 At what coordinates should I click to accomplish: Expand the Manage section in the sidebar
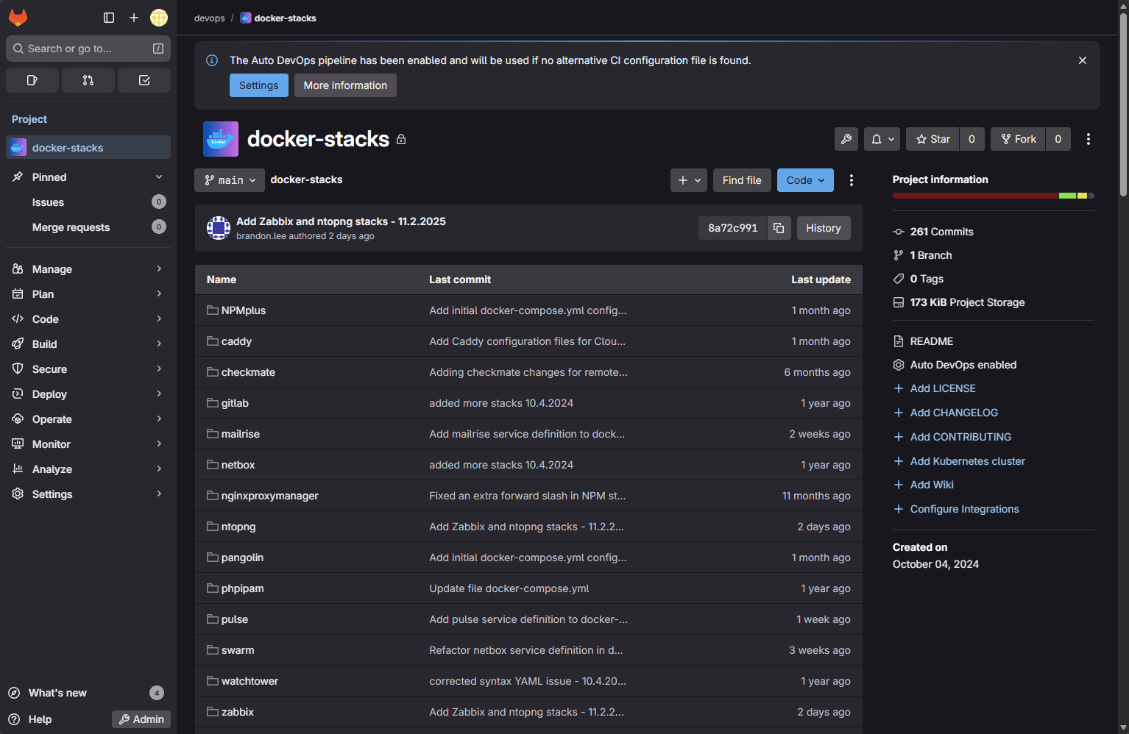[52, 268]
